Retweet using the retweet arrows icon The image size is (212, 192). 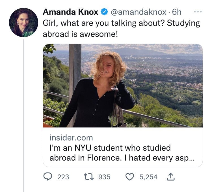(89, 177)
